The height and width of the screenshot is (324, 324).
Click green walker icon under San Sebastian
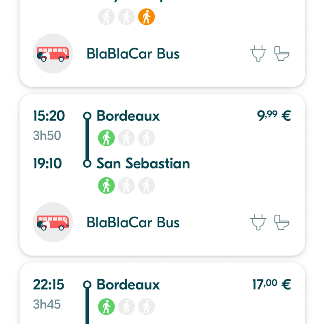[107, 185]
